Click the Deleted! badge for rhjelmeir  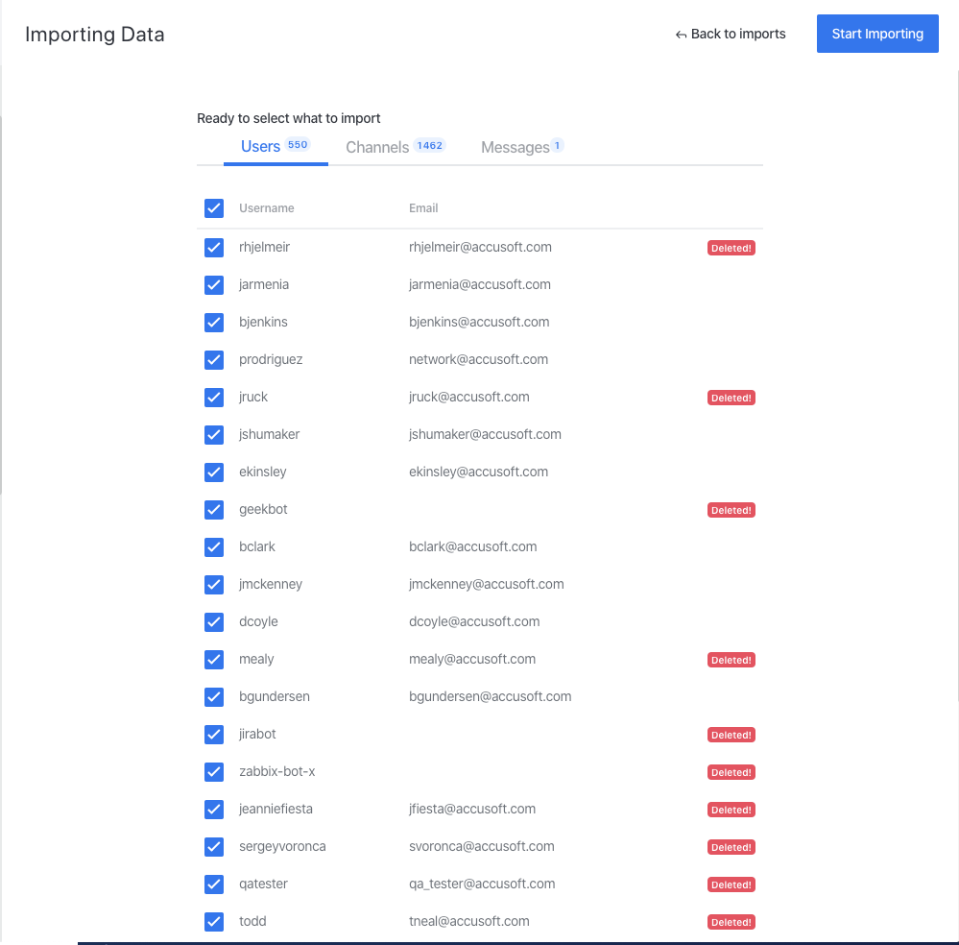click(731, 248)
